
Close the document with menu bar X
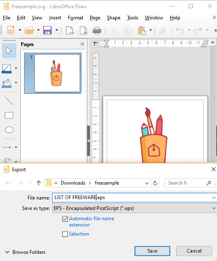coord(214,17)
